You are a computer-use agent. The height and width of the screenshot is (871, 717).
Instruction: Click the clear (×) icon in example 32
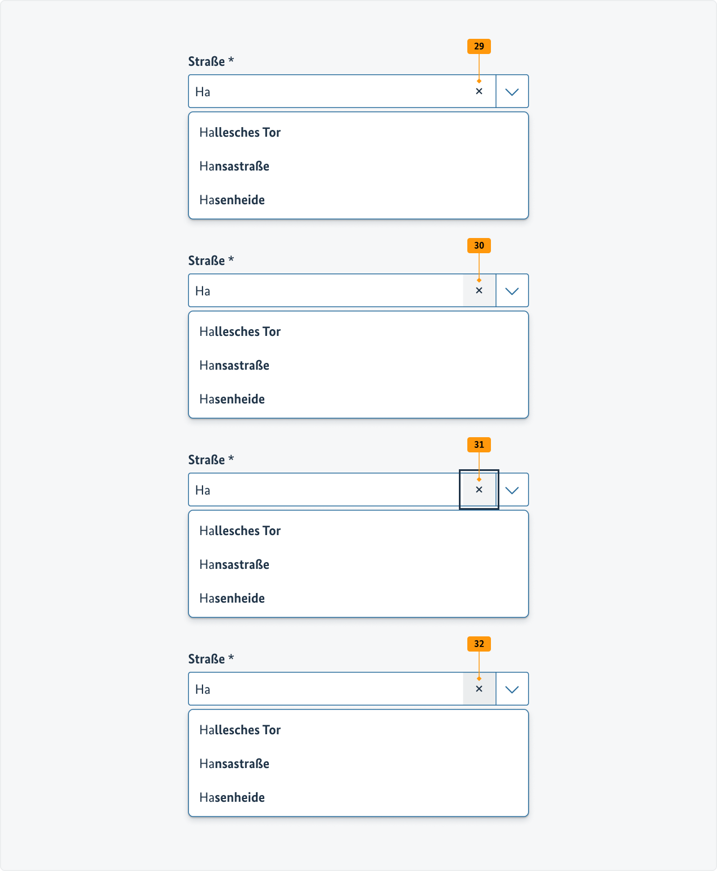[x=479, y=689]
